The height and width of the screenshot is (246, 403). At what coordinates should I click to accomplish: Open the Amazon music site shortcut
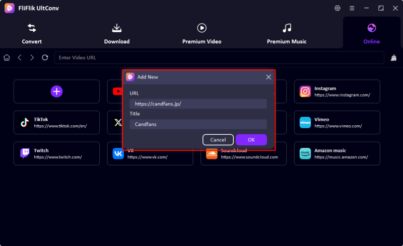click(x=337, y=153)
